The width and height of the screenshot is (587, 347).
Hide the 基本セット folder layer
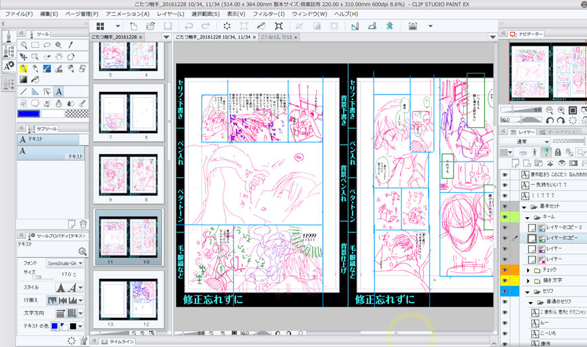coord(505,206)
